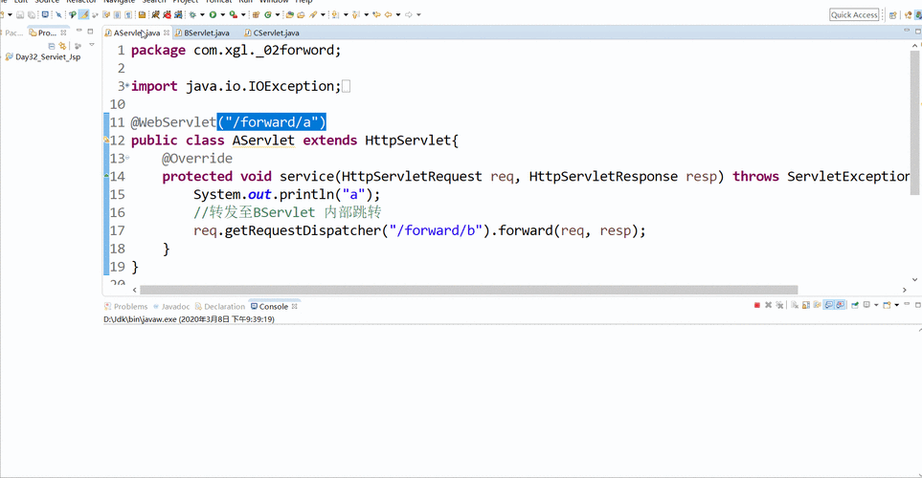Click the "/forward/b" string on line 17
Viewport: 922px width, 478px height.
(x=436, y=230)
